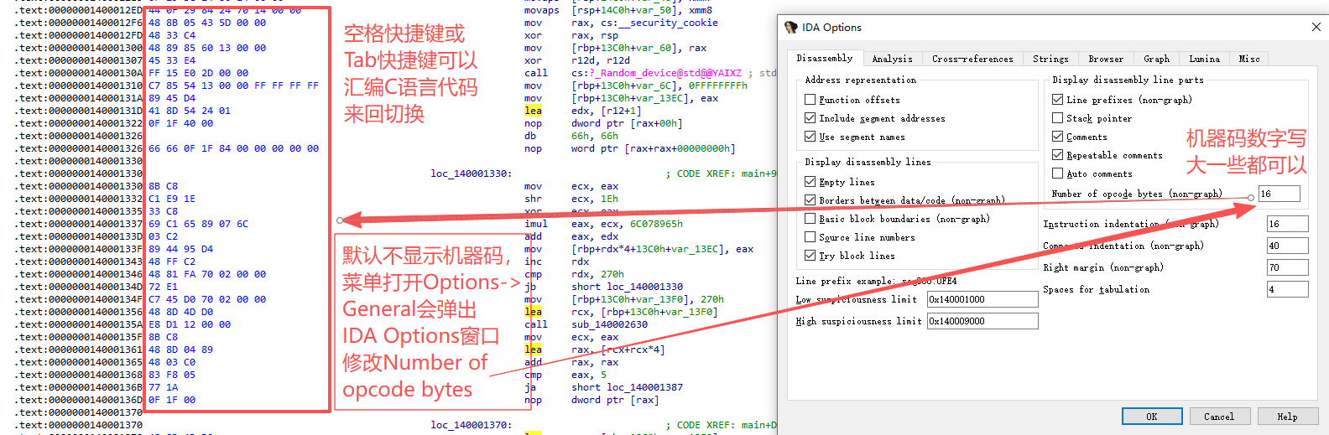The width and height of the screenshot is (1329, 435).
Task: Click the operand rax, [rcx+rcx*4]
Action: (618, 350)
